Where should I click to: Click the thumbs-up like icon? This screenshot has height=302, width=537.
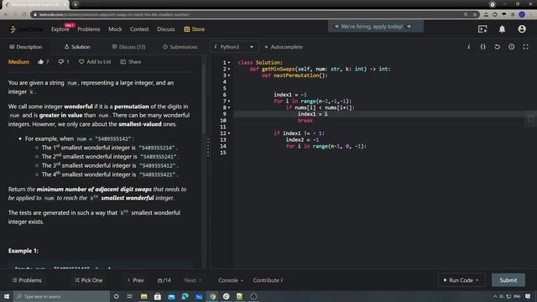[41, 62]
